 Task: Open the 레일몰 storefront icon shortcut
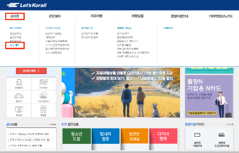coord(43,111)
